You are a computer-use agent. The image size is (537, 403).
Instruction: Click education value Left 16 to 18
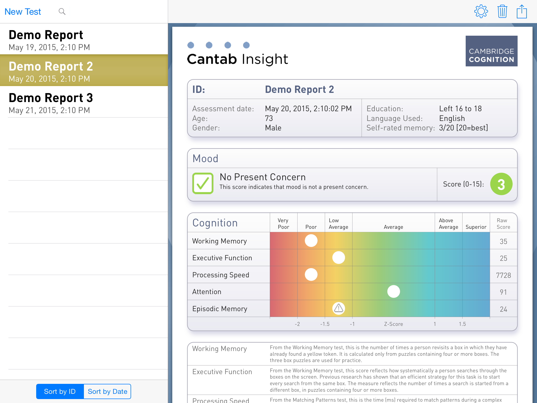pos(460,109)
